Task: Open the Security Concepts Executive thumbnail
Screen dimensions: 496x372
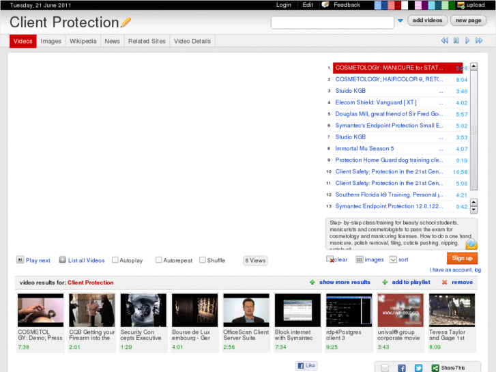Action: pyautogui.click(x=143, y=310)
